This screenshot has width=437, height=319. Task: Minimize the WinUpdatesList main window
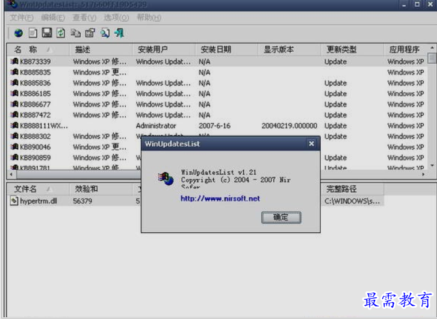click(404, 4)
